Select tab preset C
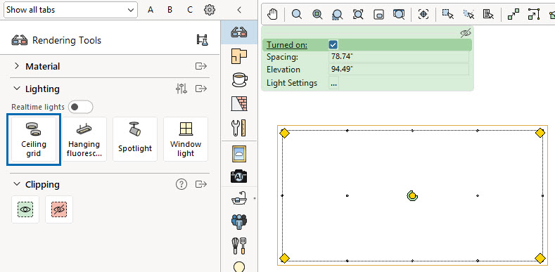 [x=190, y=10]
